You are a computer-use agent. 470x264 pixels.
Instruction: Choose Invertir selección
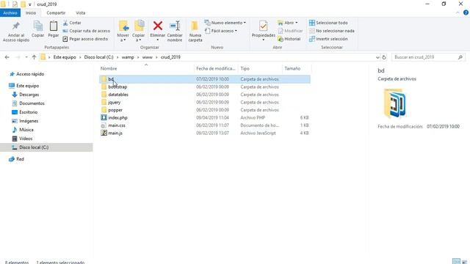(328, 39)
